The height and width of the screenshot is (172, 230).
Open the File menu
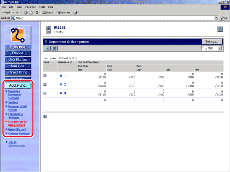point(4,7)
